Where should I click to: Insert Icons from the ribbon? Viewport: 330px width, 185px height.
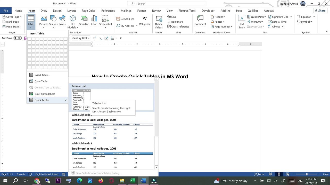[62, 21]
